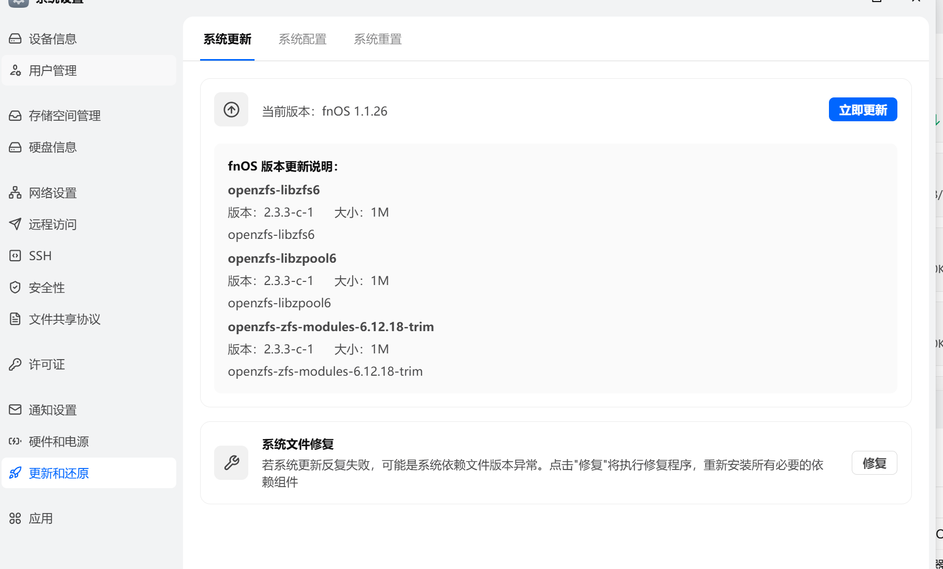The width and height of the screenshot is (943, 569).
Task: Click the 系统文件修复 heading
Action: click(298, 444)
